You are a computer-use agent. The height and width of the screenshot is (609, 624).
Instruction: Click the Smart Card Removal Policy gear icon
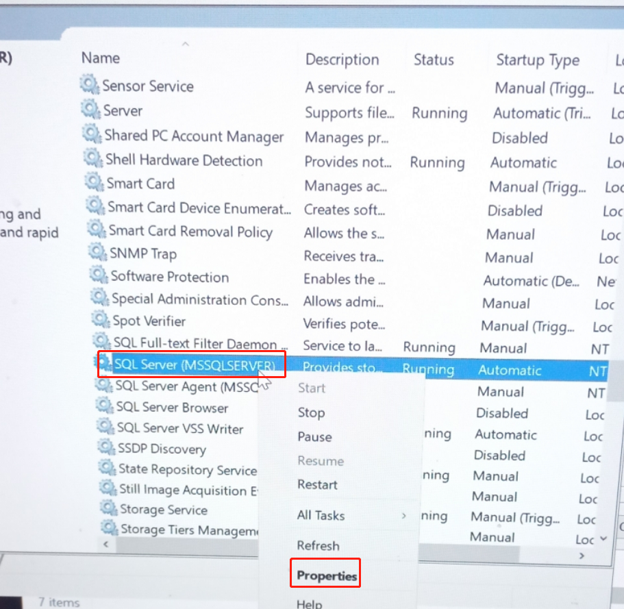pyautogui.click(x=97, y=229)
